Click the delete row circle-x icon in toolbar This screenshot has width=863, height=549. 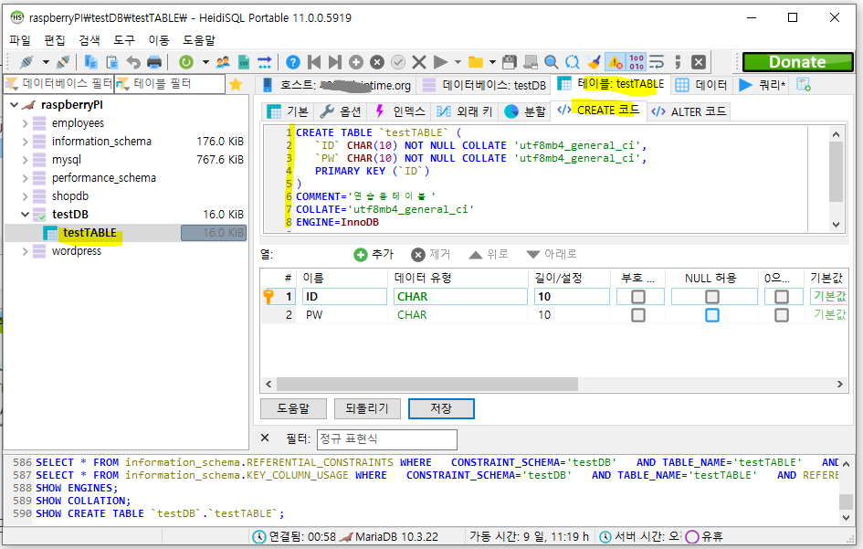377,62
